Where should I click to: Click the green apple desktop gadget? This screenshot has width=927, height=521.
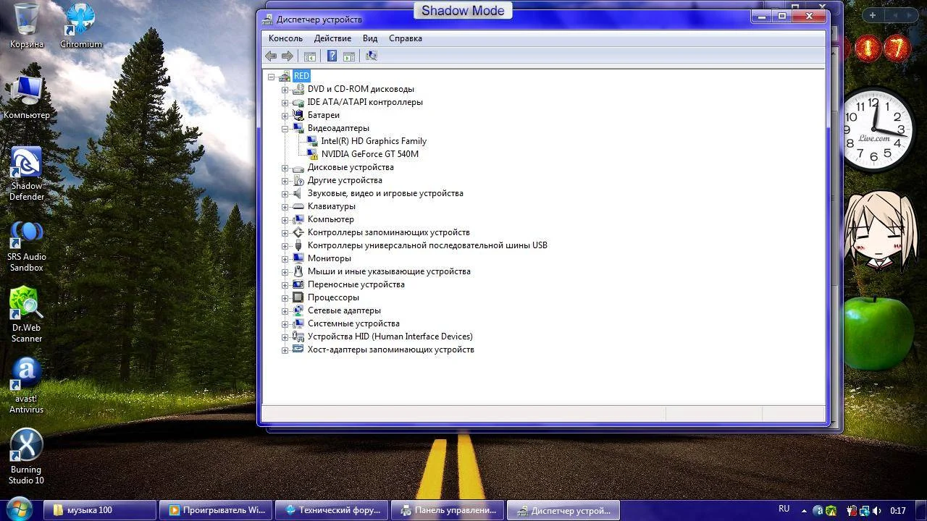tap(879, 332)
